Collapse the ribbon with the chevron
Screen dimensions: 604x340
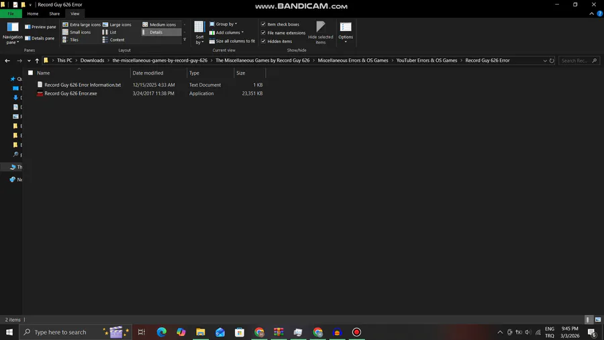[592, 13]
